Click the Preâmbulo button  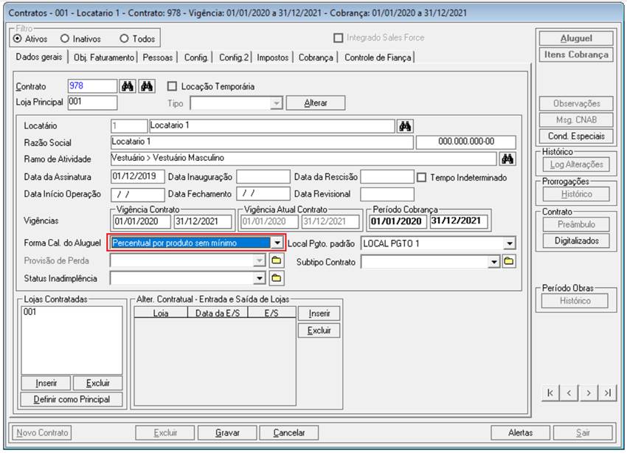coord(576,224)
